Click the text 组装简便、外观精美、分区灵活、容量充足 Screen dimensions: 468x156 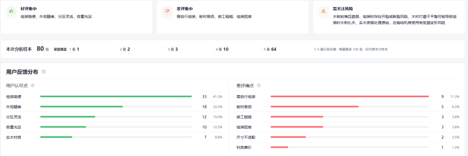point(56,17)
